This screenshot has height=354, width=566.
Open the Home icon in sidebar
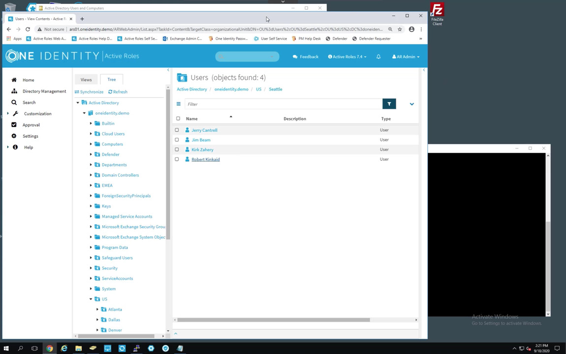coord(14,80)
